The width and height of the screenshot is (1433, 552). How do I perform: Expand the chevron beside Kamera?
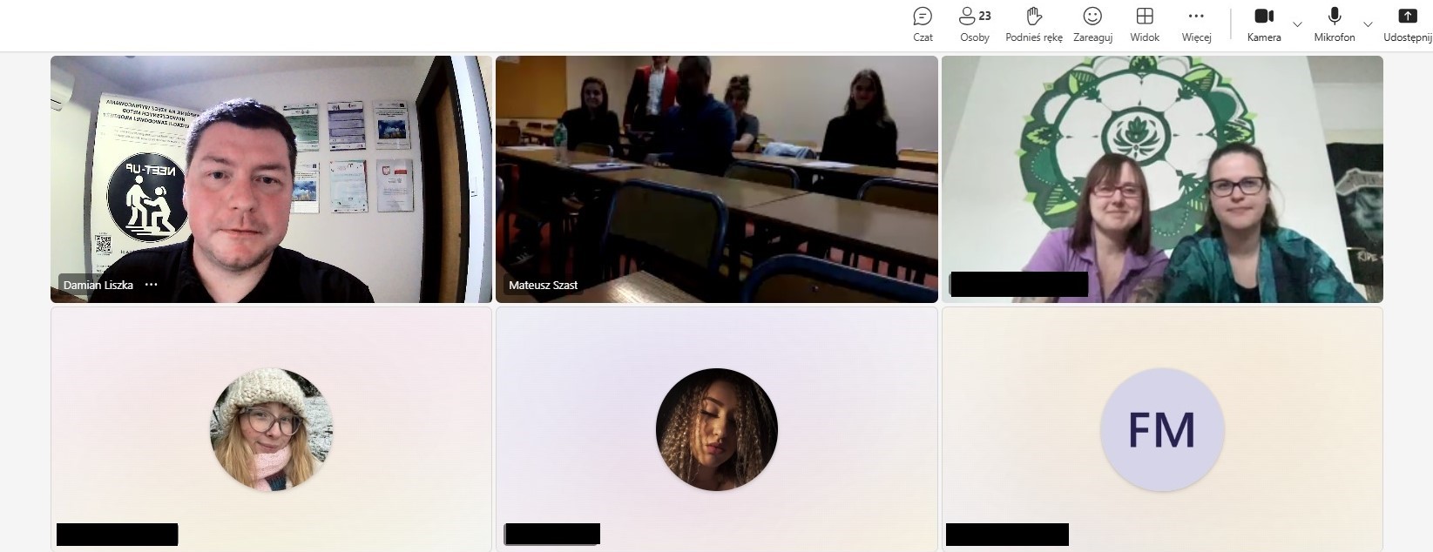1297,24
